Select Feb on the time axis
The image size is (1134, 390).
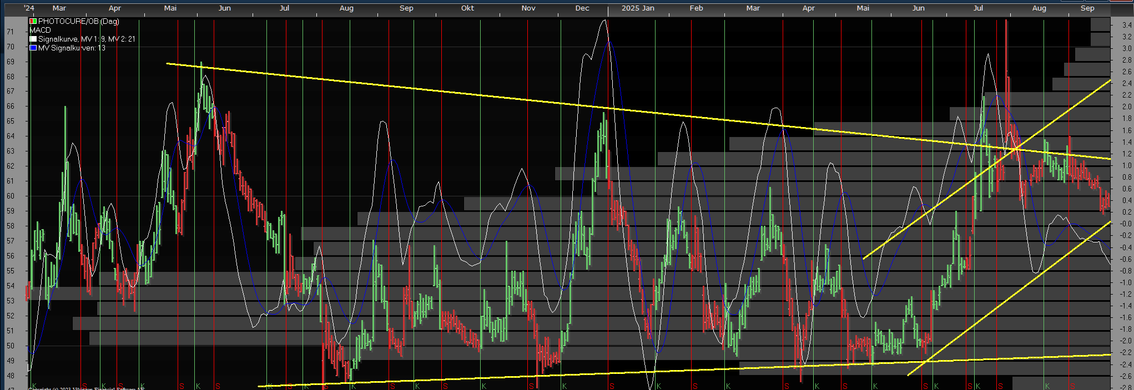(x=696, y=8)
